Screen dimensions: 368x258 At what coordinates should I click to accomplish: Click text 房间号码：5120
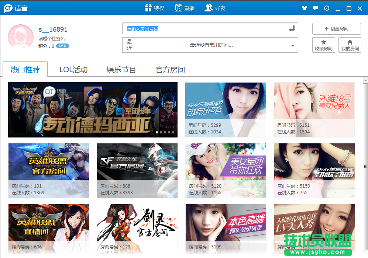tap(205, 186)
